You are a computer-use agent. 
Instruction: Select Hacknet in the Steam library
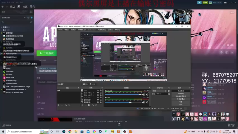[x=9, y=75]
